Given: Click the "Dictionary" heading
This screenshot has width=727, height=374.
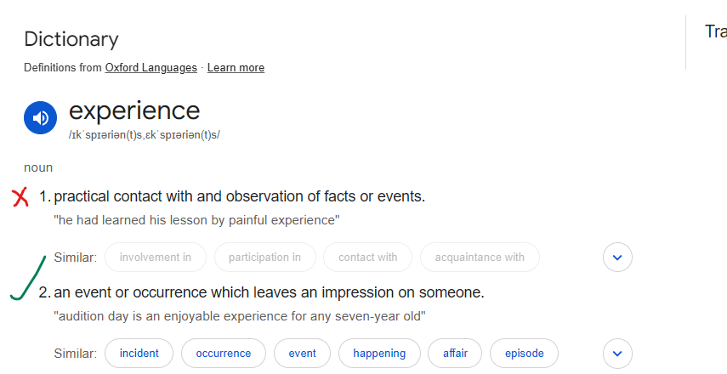Looking at the screenshot, I should [71, 39].
